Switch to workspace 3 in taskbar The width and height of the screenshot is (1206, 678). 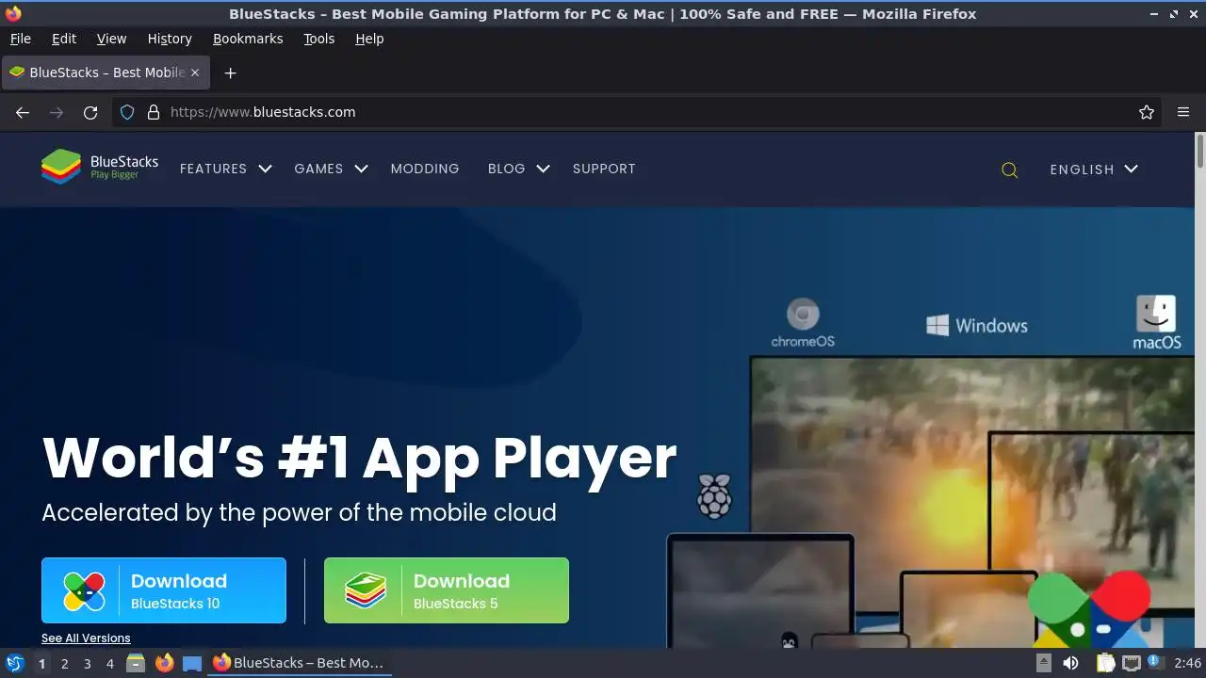87,664
